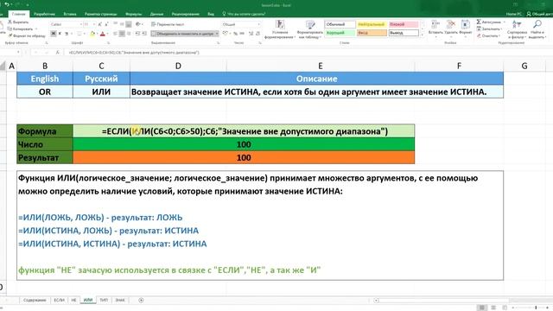Open the Рецензирование ribbon tab
This screenshot has height=311, width=553.
pyautogui.click(x=186, y=14)
